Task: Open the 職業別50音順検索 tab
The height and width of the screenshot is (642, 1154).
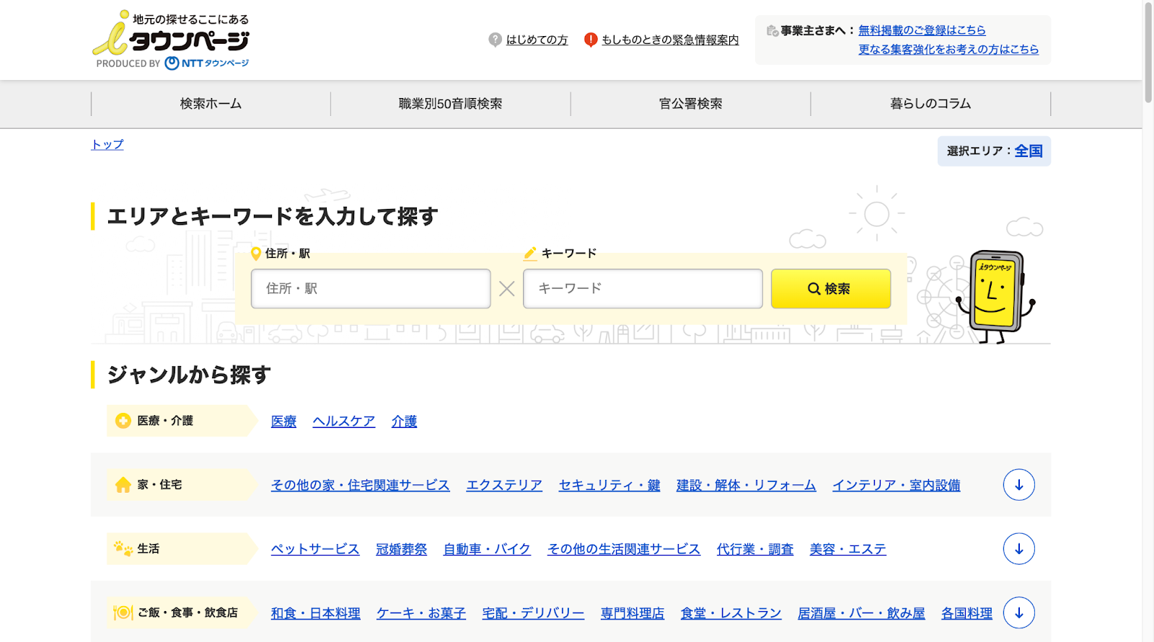Action: 451,104
